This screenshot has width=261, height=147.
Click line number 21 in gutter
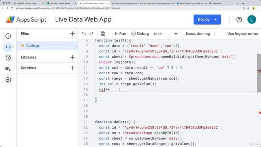pos(86,122)
